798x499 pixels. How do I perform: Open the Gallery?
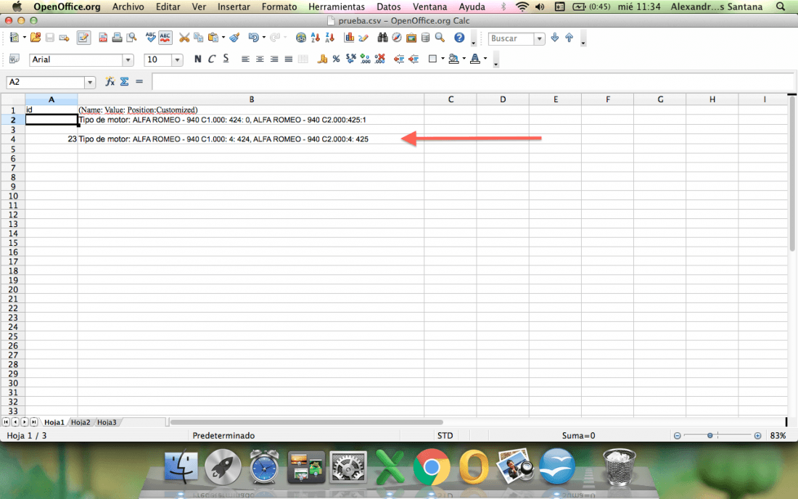[x=411, y=38]
